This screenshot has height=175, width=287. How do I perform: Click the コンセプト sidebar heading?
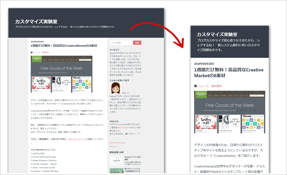tap(114, 50)
